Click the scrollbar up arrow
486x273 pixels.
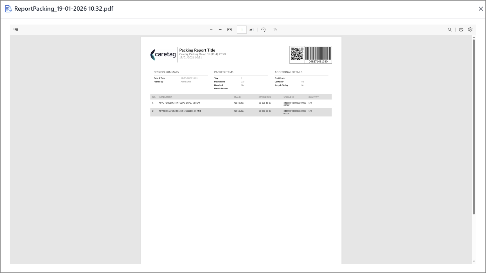(474, 37)
